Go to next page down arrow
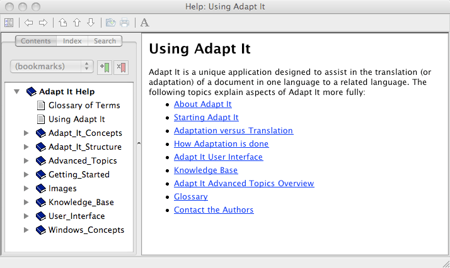450x268 pixels. (x=91, y=23)
